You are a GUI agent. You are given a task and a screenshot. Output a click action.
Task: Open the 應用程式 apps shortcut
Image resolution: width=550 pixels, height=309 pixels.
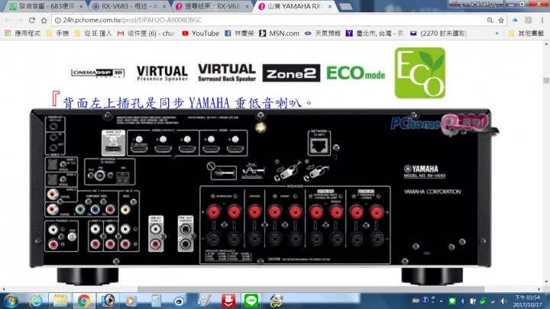coord(22,34)
